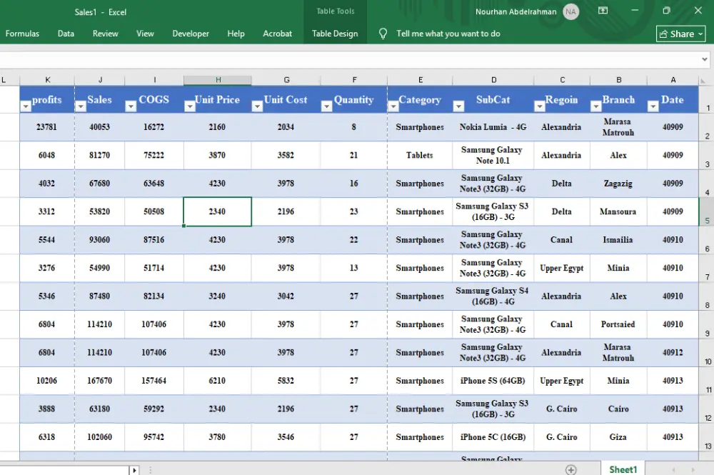Select column D header
This screenshot has height=475, width=714.
point(493,80)
